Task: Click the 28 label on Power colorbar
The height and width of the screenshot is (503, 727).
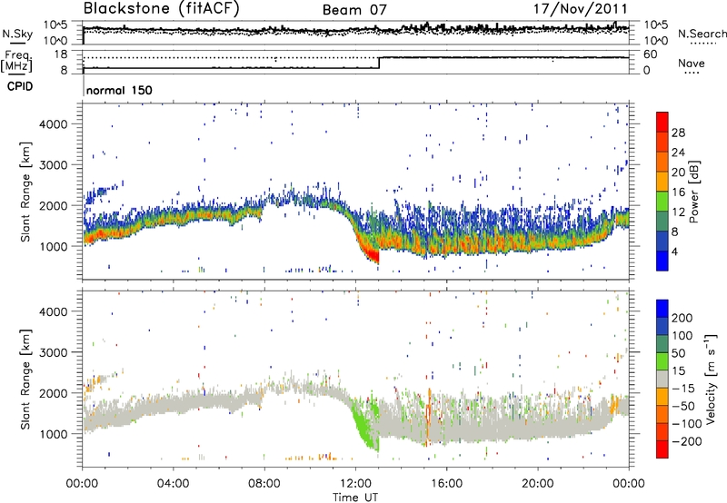Action: pyautogui.click(x=678, y=133)
